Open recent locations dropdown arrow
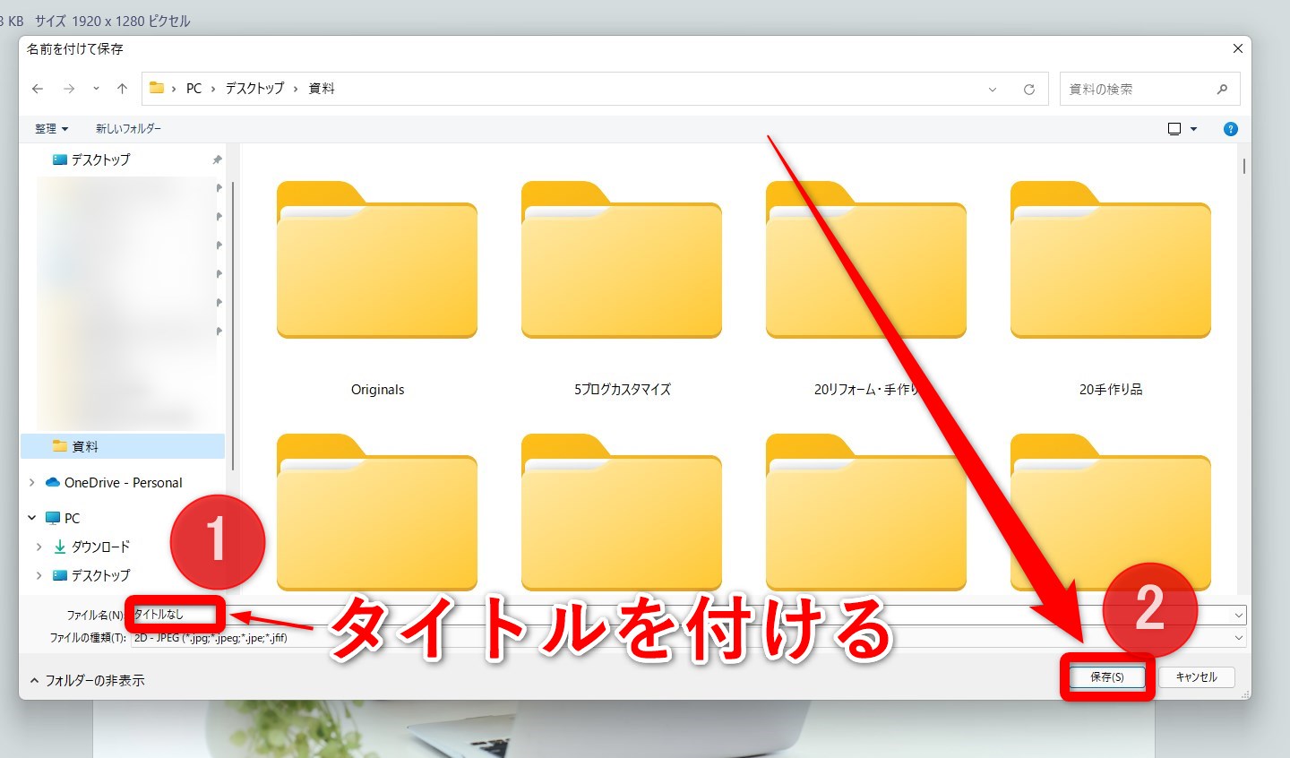Viewport: 1290px width, 758px height. click(x=96, y=89)
